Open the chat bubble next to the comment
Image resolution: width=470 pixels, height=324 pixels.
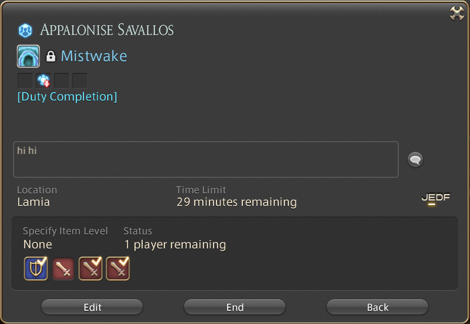(415, 159)
